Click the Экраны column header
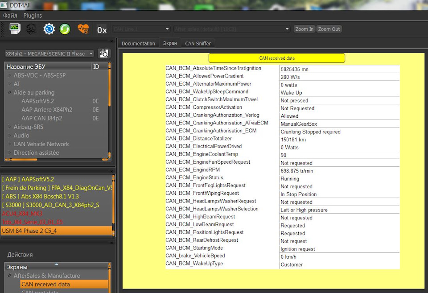The image size is (428, 293). [56, 267]
